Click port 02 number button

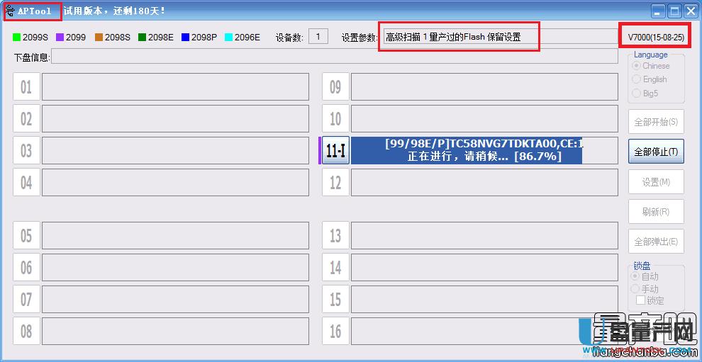point(26,118)
